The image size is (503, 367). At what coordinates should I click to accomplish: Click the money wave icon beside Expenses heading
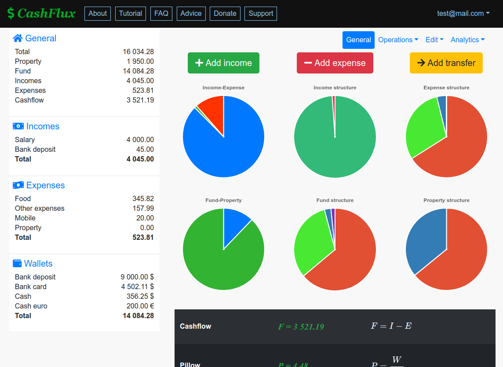18,185
